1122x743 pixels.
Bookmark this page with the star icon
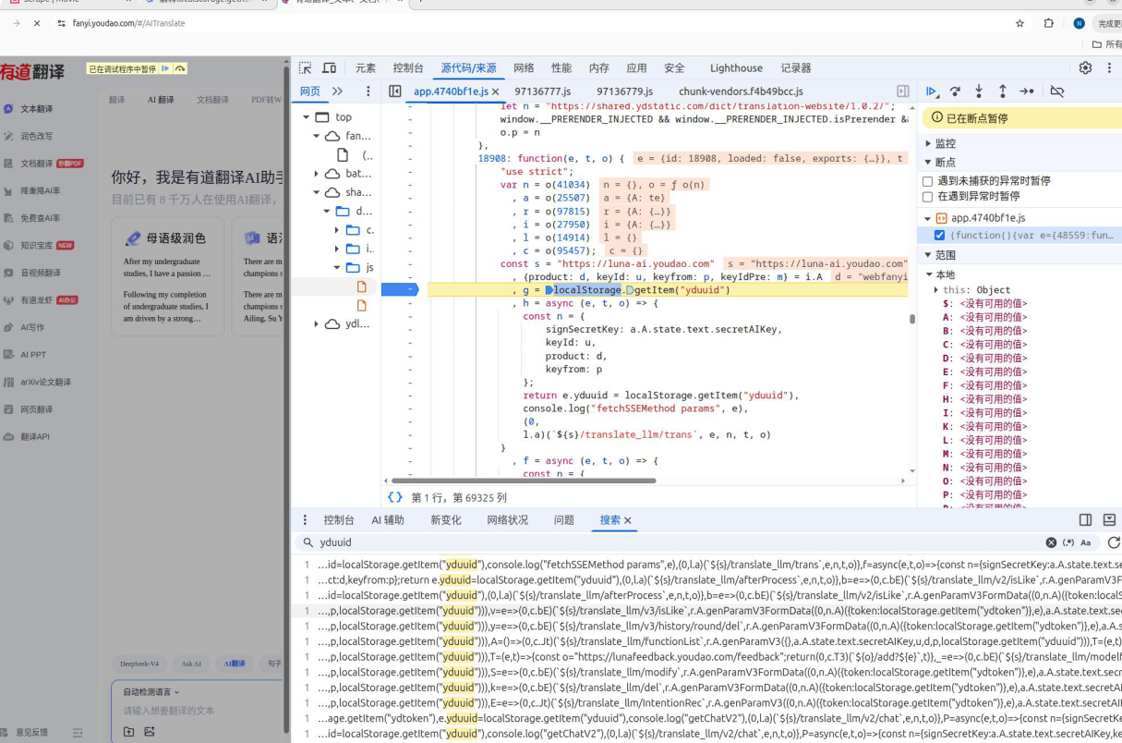pos(1019,23)
